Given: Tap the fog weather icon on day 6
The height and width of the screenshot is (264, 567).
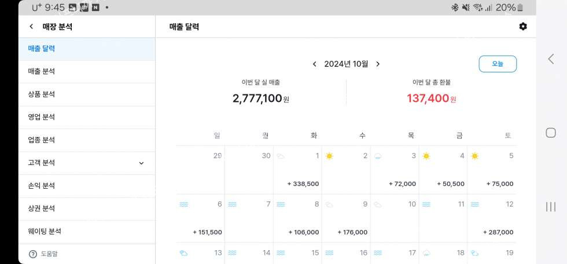Looking at the screenshot, I should pos(183,204).
